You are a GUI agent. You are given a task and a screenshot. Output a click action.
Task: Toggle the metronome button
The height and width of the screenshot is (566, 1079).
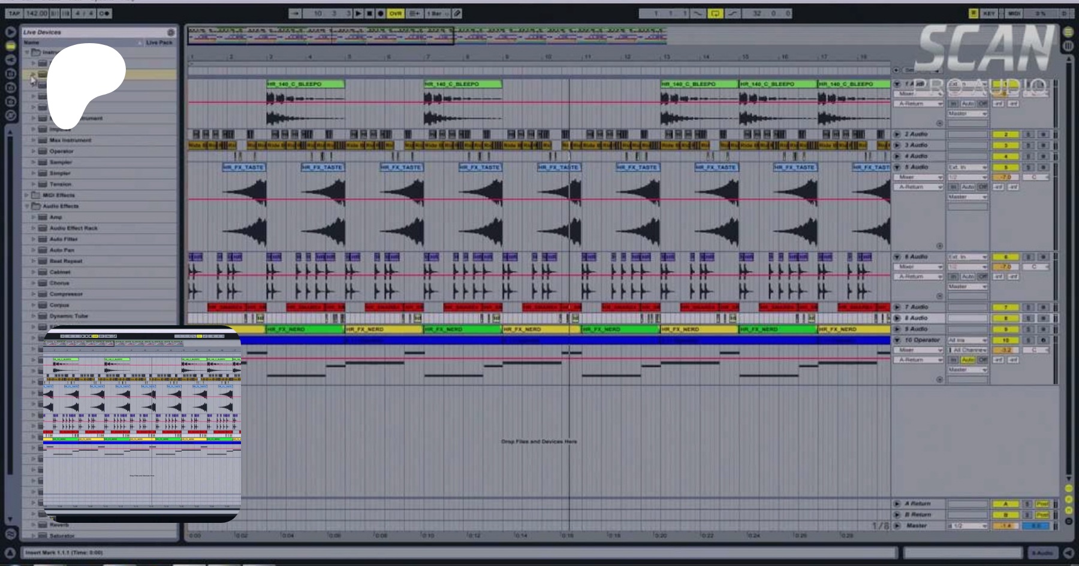point(104,13)
